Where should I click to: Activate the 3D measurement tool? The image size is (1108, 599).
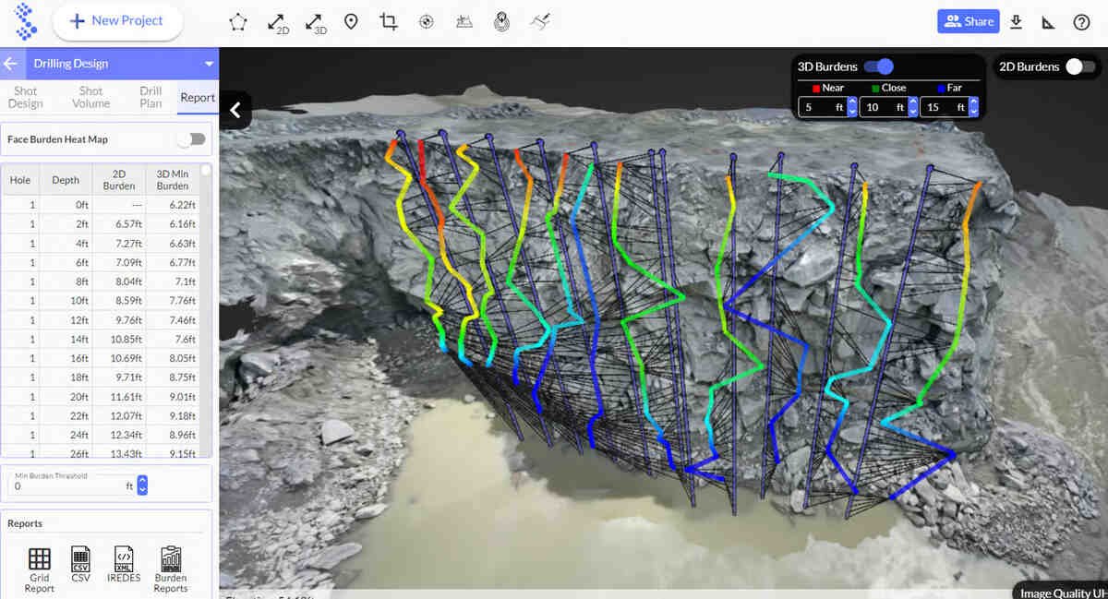point(315,22)
